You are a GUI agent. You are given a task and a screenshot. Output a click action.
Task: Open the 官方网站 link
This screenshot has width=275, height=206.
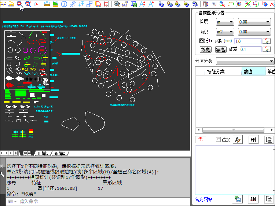(203, 199)
